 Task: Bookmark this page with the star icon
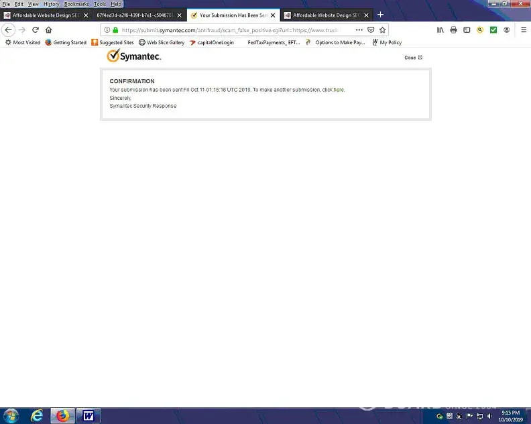tap(383, 30)
